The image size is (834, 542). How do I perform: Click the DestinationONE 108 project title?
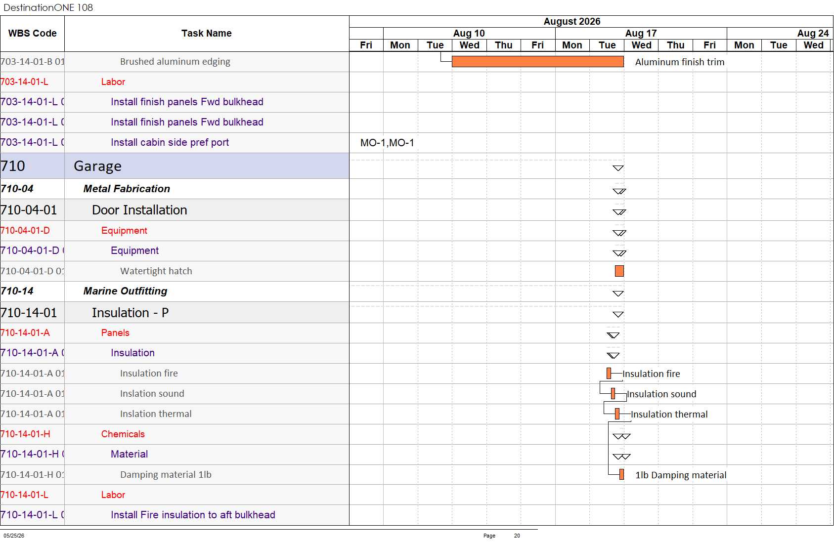click(x=48, y=7)
